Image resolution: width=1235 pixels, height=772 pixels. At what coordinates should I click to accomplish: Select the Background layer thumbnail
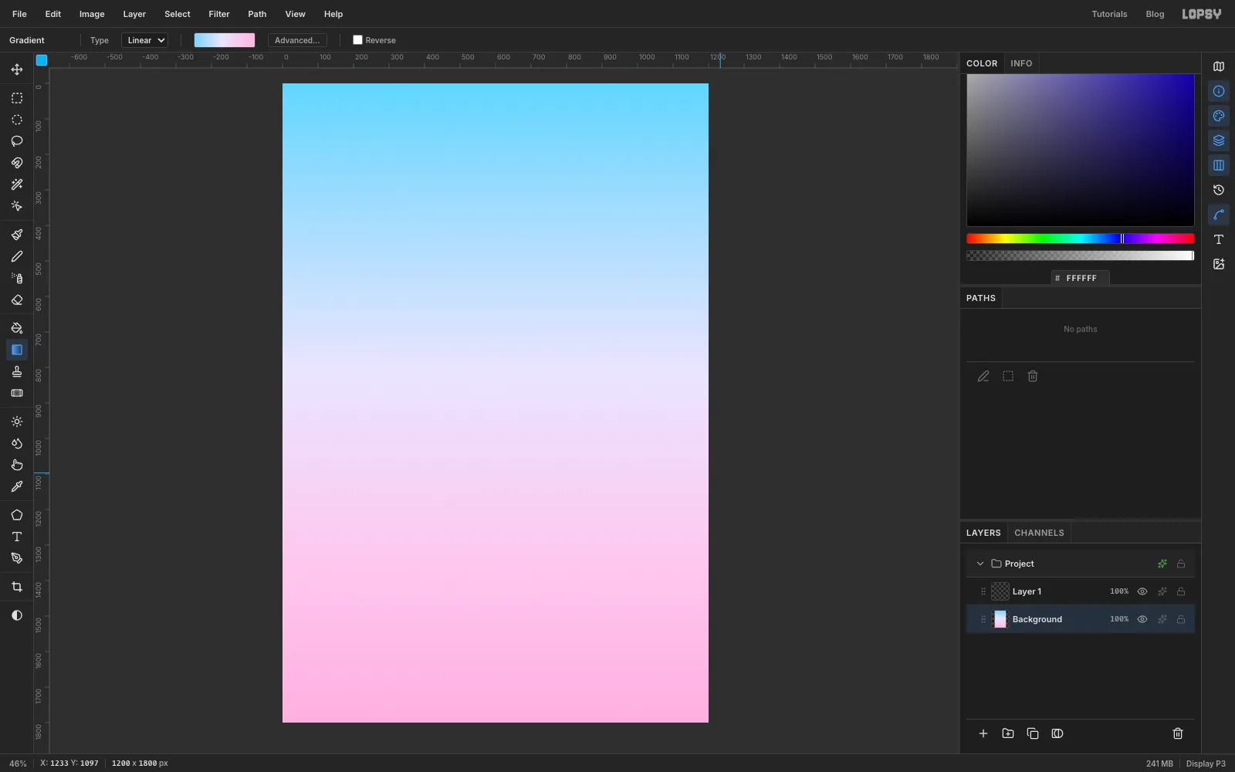[x=1000, y=619]
